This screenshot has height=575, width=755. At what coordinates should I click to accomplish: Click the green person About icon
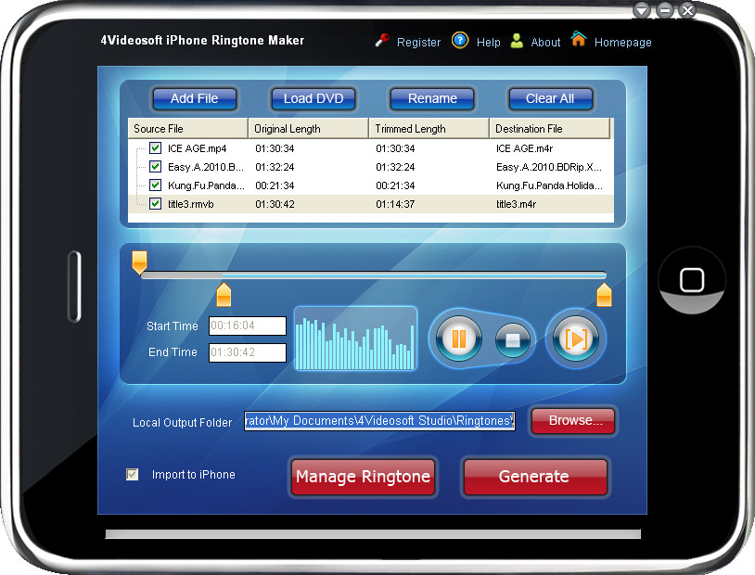pos(517,41)
